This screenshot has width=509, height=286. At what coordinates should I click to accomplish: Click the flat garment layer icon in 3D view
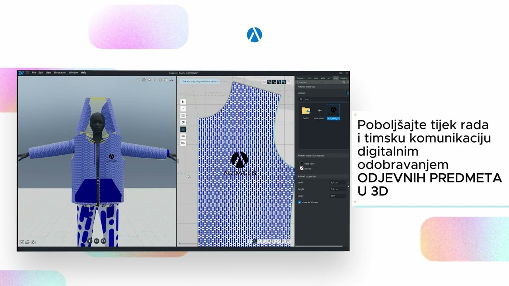149,80
